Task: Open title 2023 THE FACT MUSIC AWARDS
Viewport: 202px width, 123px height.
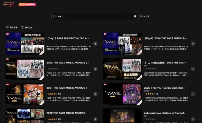Action: (x=68, y=63)
